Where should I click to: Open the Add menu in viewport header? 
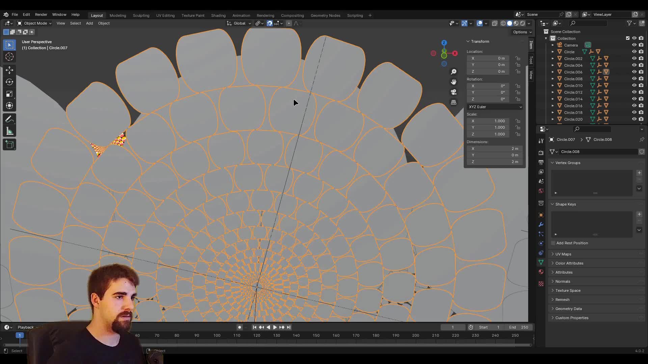pos(89,23)
